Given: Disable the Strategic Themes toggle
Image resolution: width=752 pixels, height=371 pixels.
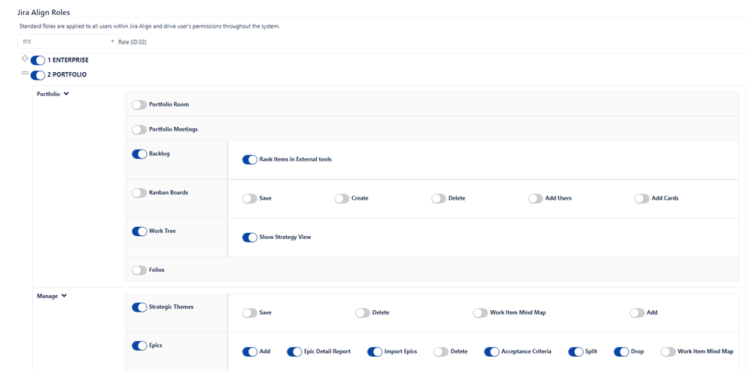Looking at the screenshot, I should coord(139,307).
